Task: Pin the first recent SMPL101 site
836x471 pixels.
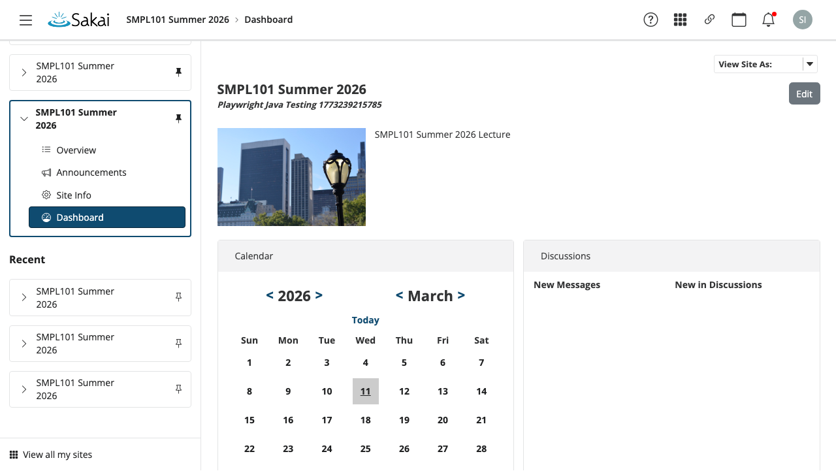Action: [178, 297]
